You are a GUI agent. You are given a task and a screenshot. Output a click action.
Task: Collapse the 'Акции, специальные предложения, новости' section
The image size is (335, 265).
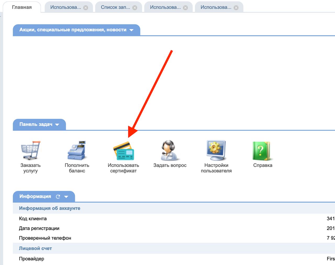tap(131, 30)
